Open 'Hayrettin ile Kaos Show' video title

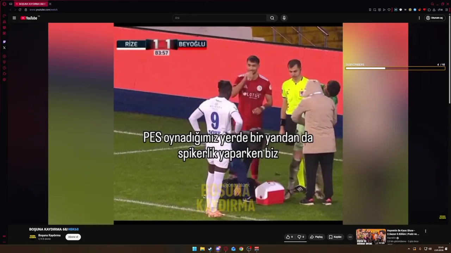pos(403,232)
